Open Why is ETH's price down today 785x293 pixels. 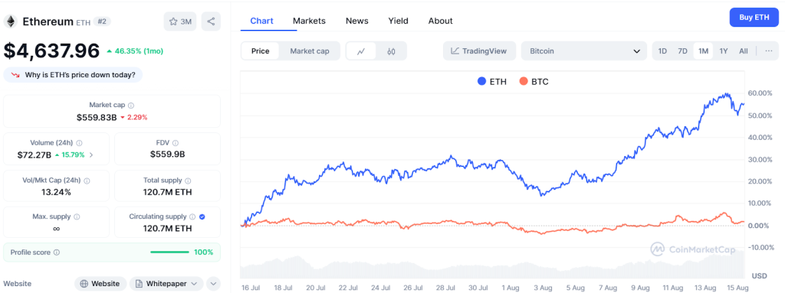click(73, 75)
